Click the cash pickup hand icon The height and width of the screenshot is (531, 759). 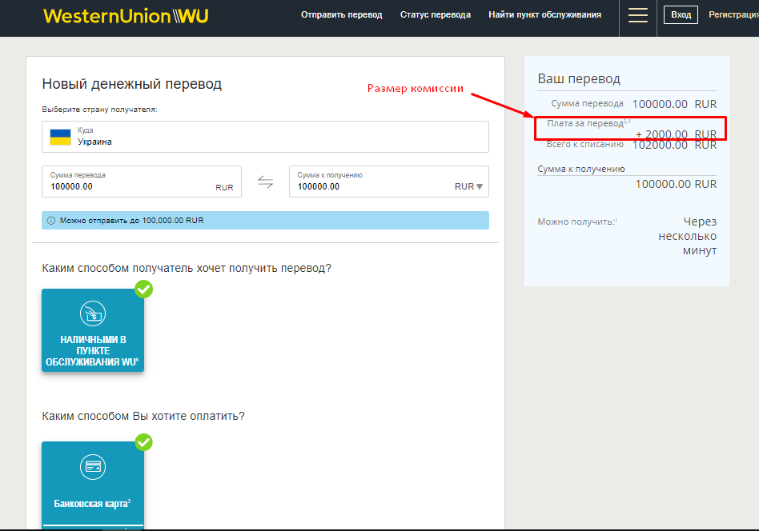[x=93, y=313]
